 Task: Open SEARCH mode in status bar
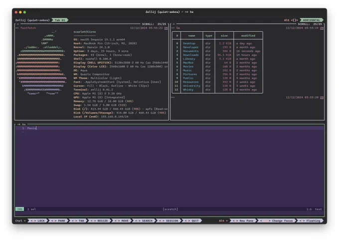[144, 221]
